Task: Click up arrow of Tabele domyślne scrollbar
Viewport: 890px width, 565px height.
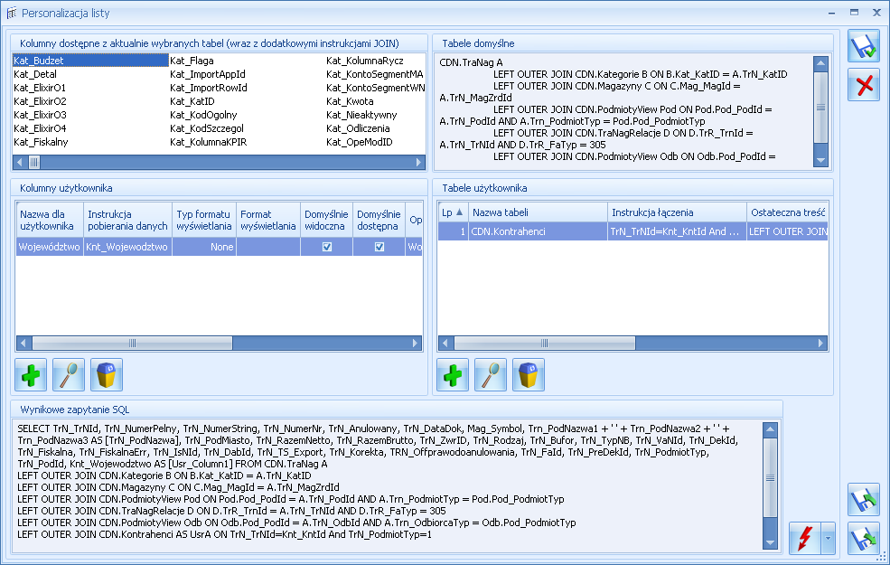Action: pyautogui.click(x=820, y=63)
